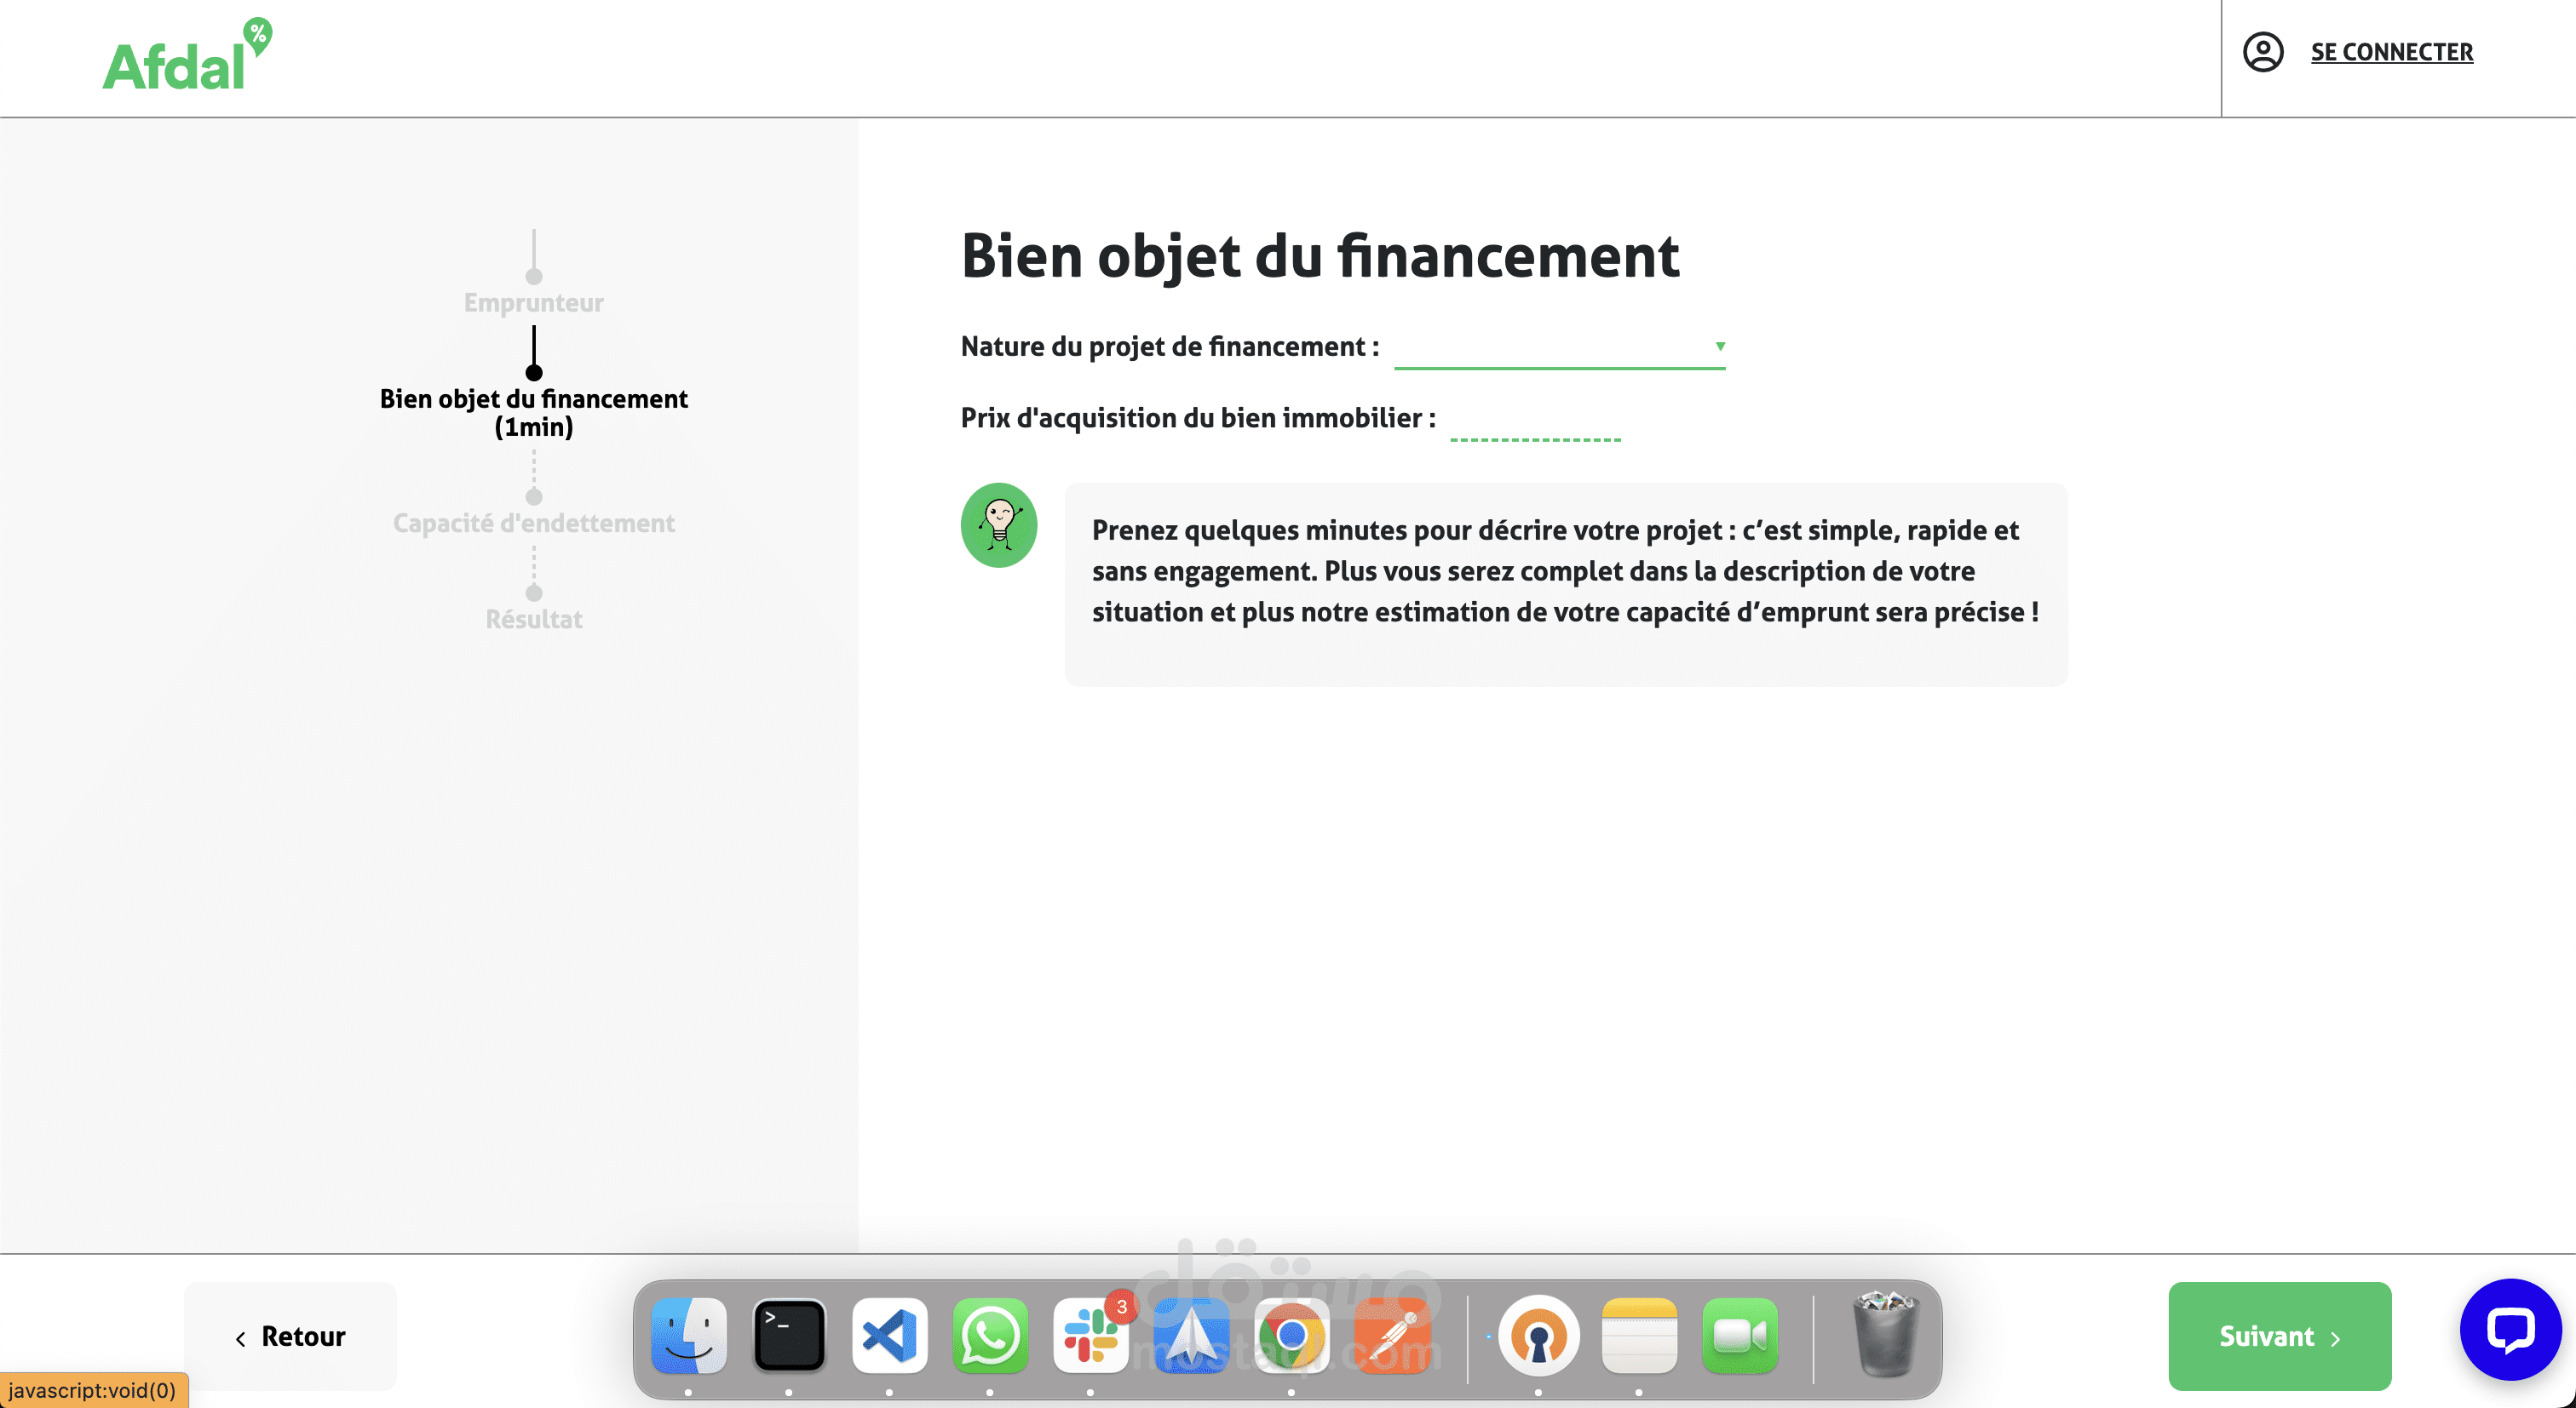The height and width of the screenshot is (1408, 2576).
Task: Click the SE CONNECTER link
Action: click(x=2391, y=52)
